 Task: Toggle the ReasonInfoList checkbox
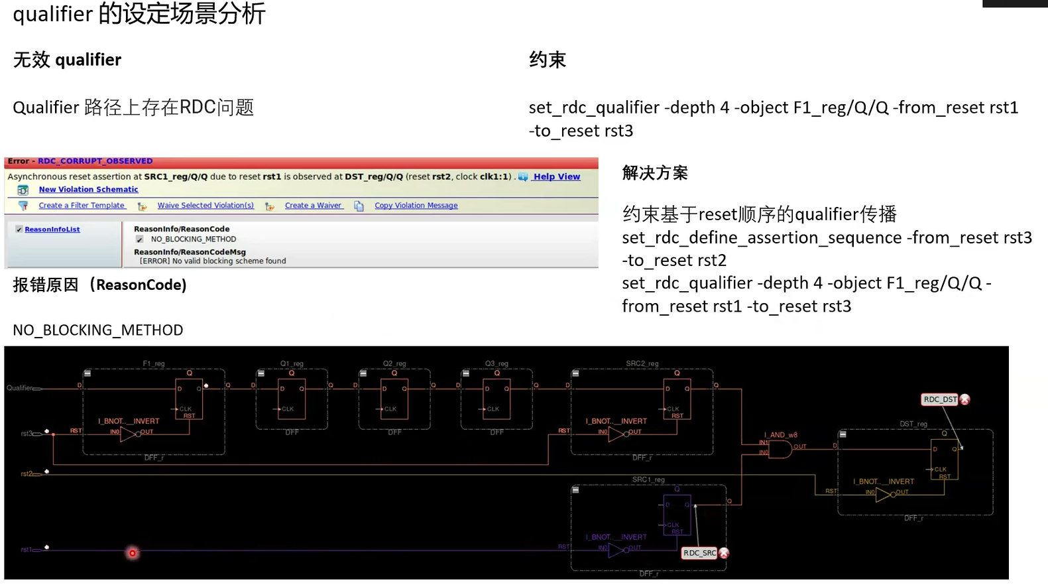19,229
